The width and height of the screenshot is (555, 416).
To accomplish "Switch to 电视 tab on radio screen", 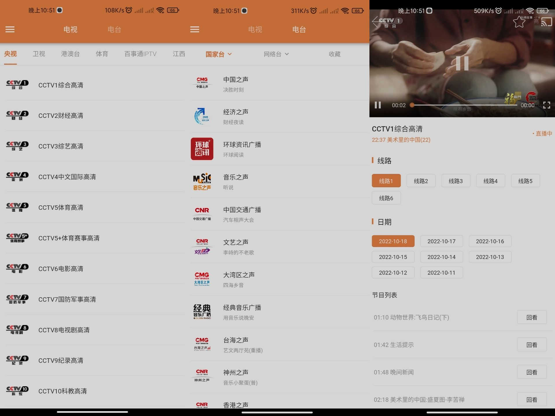I will [x=255, y=29].
